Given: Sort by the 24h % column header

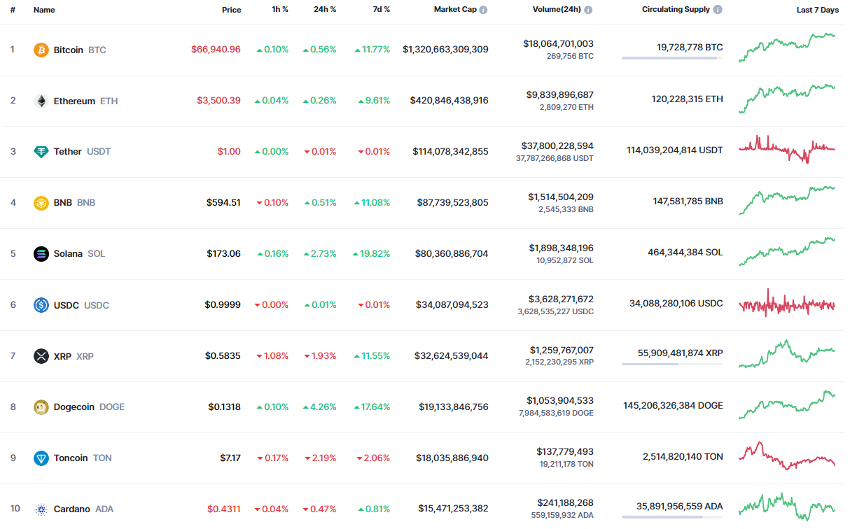Looking at the screenshot, I should [325, 10].
